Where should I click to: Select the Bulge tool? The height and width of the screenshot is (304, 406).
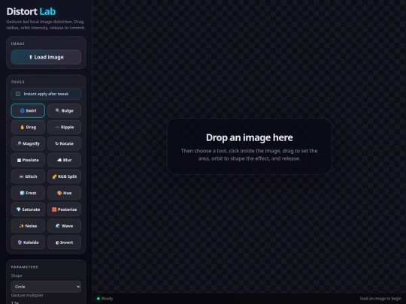pyautogui.click(x=64, y=110)
